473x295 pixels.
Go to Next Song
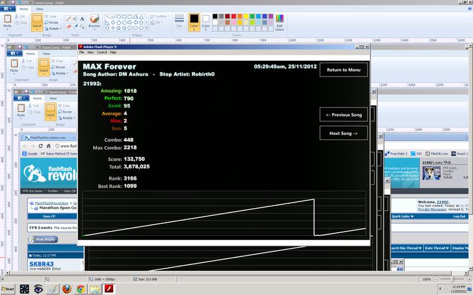coord(344,133)
